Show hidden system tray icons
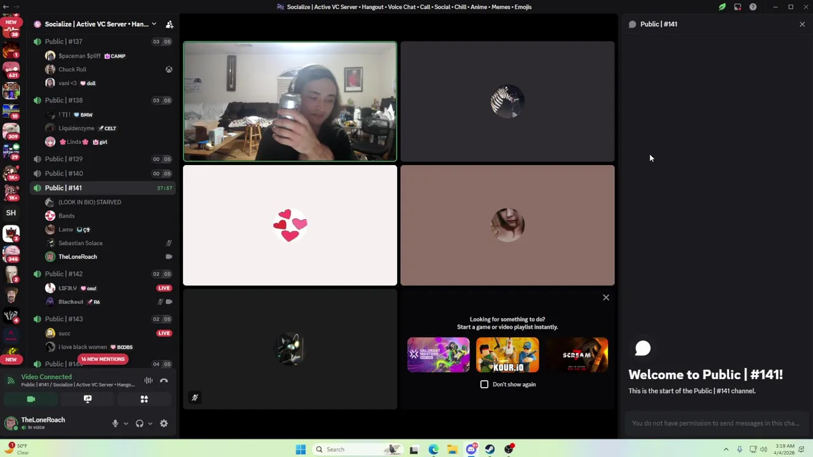The width and height of the screenshot is (813, 457). 726,449
